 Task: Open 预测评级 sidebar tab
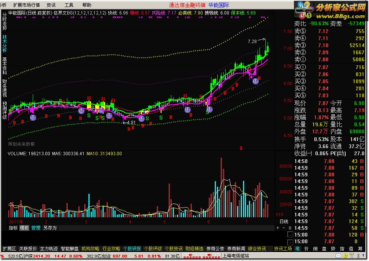click(4, 110)
